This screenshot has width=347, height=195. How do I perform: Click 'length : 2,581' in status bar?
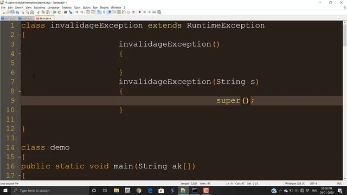pyautogui.click(x=189, y=184)
